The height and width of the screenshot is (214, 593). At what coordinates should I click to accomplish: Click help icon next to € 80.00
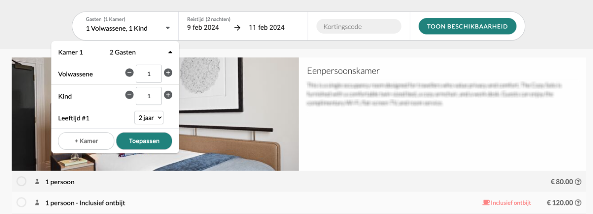[578, 182]
